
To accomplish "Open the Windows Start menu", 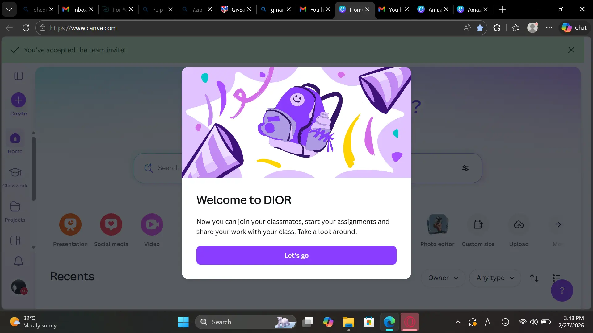I will point(183,322).
